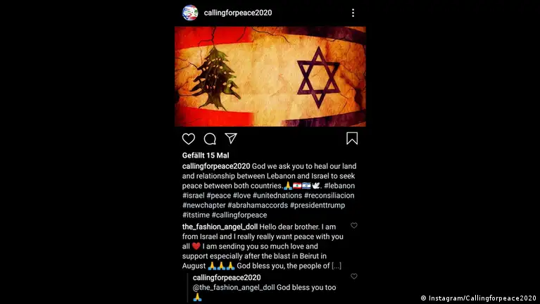This screenshot has height=304, width=540.
Task: Open the #callingforpeace hashtag
Action: (x=239, y=215)
